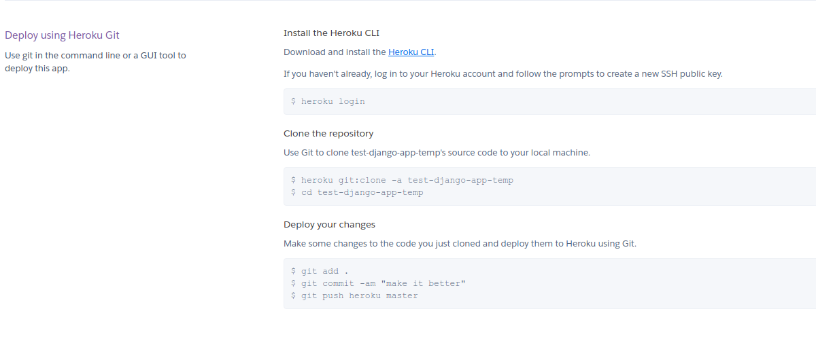Click the "Clone the repository" heading
816x343 pixels.
[328, 133]
